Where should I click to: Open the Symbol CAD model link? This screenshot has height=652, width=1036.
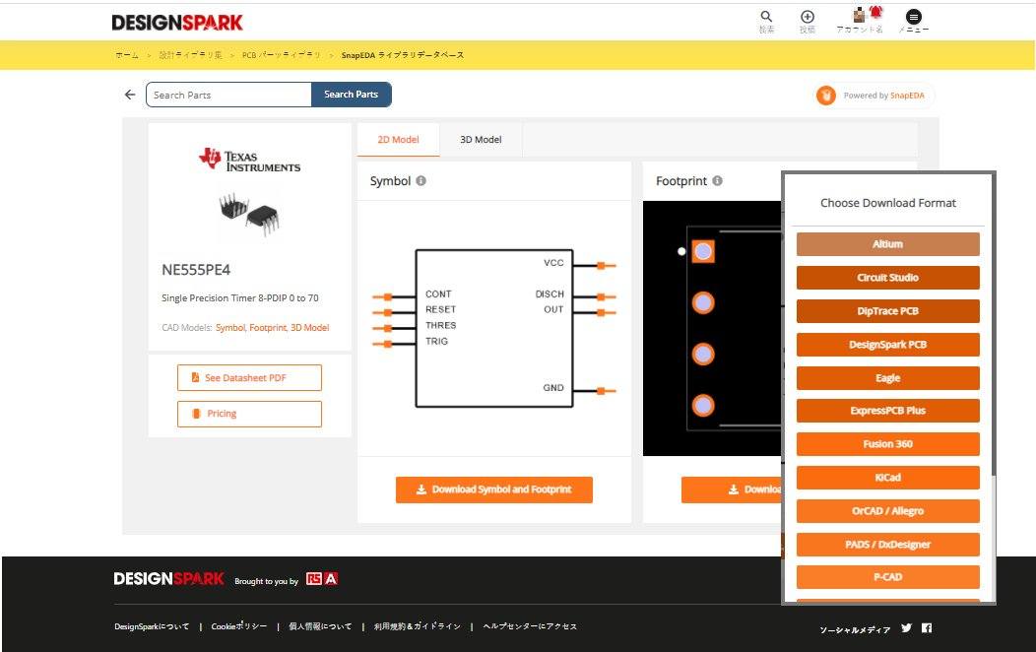pos(229,328)
